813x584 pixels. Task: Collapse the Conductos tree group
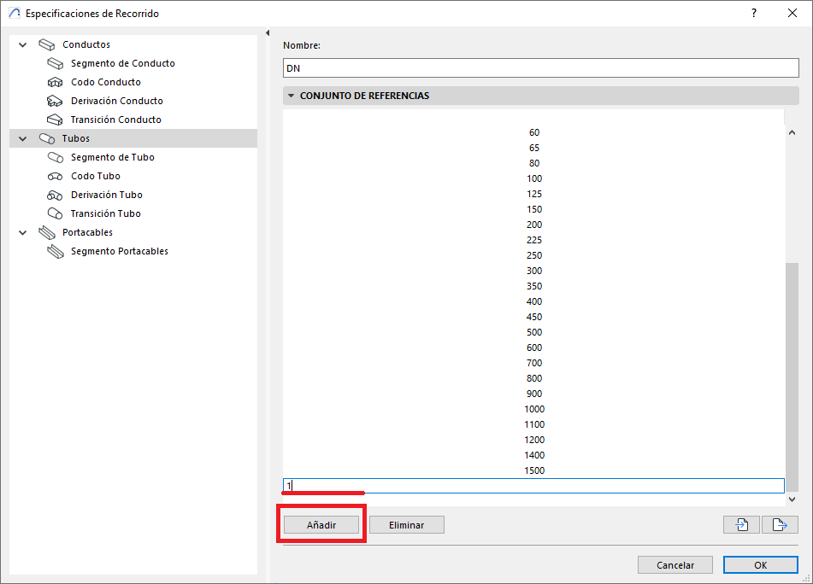pos(23,44)
